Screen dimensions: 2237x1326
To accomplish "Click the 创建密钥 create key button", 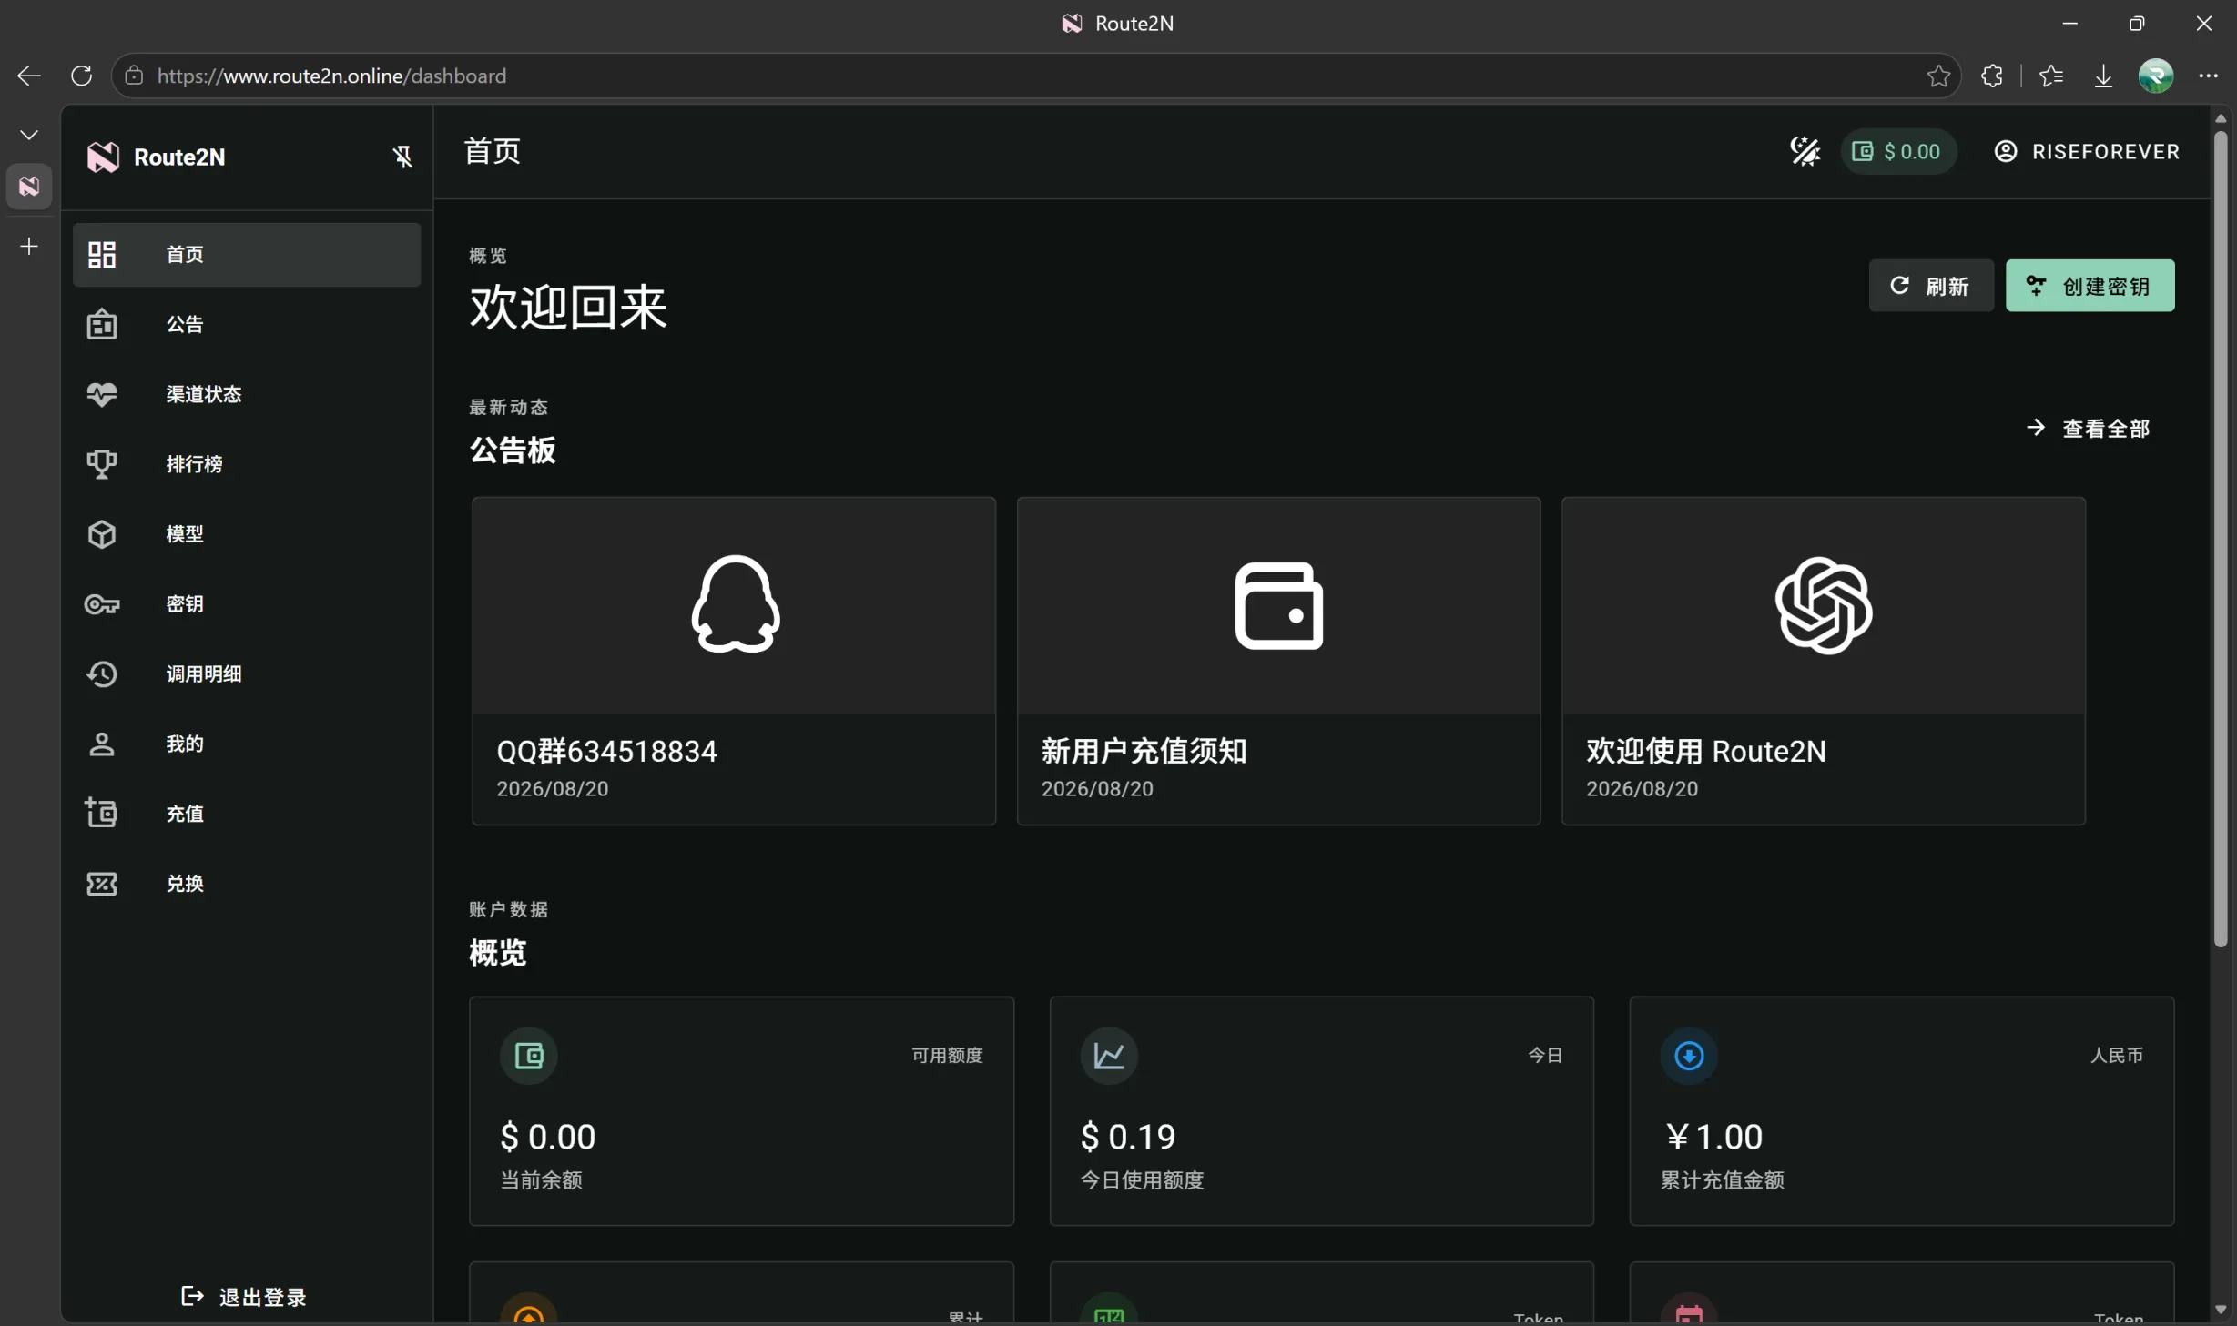I will [2090, 286].
